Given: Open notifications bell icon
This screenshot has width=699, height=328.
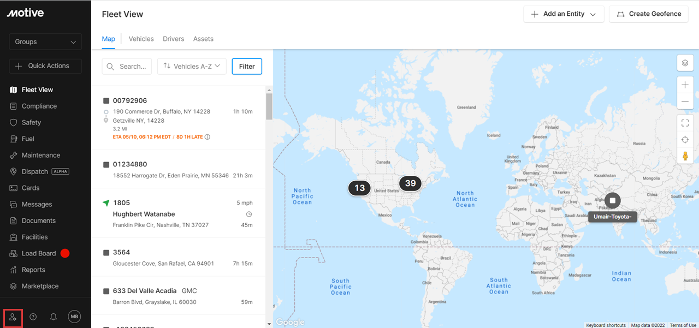Looking at the screenshot, I should coord(54,317).
